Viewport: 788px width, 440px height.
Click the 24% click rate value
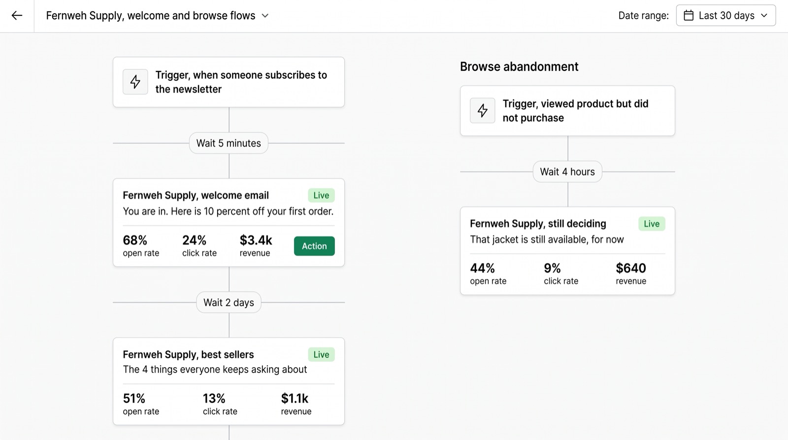coord(194,240)
